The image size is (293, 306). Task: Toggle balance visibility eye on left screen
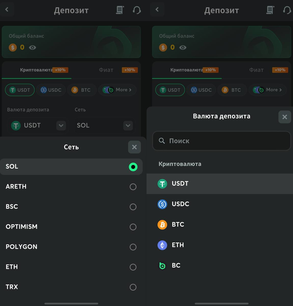[32, 47]
